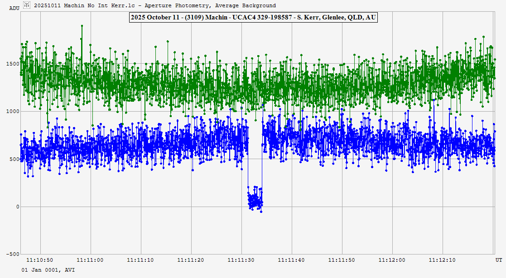This screenshot has width=506, height=278.
Task: Click the app icon beside the file title
Action: click(x=27, y=5)
